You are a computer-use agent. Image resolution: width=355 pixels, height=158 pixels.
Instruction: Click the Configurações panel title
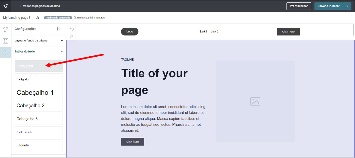pos(25,29)
